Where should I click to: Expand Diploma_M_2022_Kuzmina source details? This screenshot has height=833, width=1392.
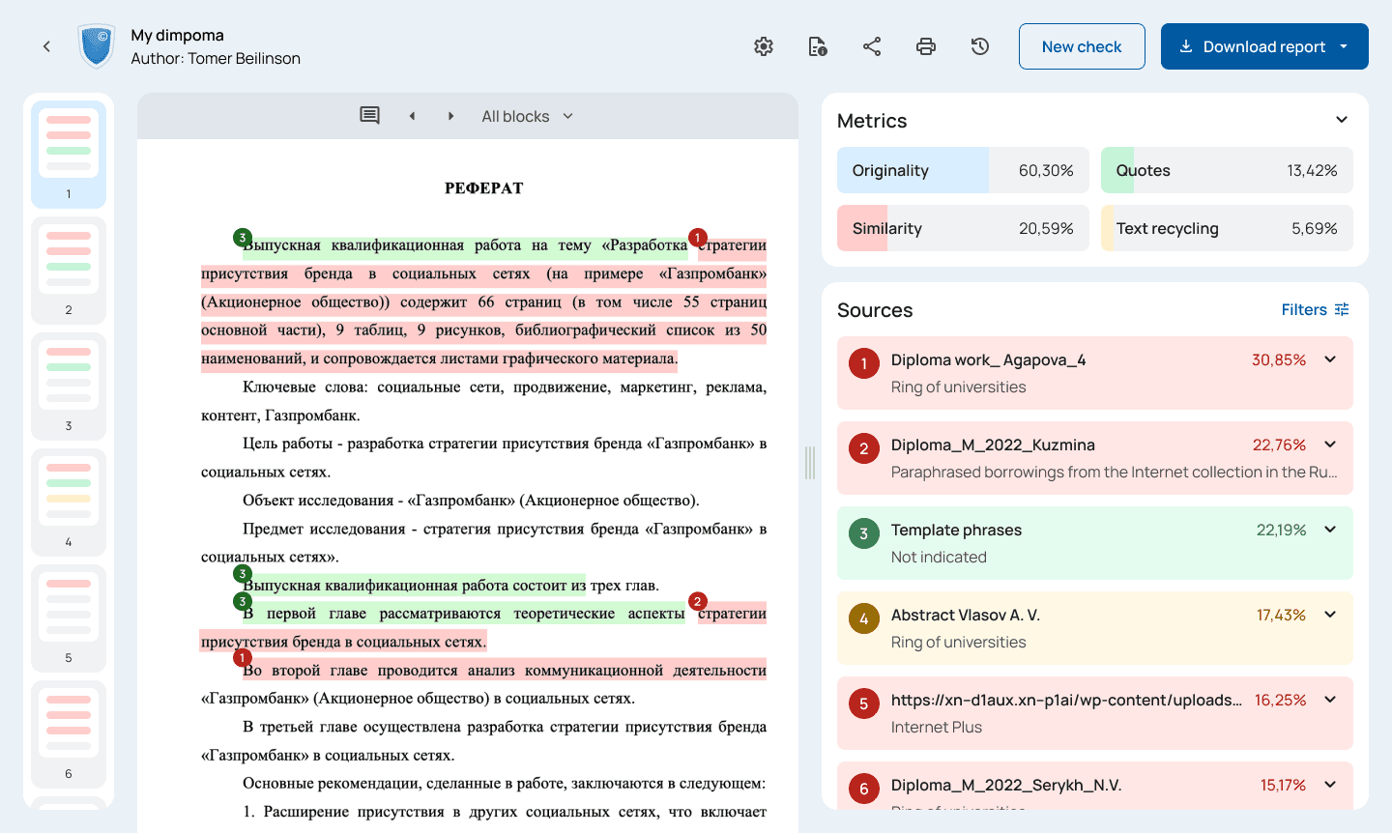click(1330, 445)
